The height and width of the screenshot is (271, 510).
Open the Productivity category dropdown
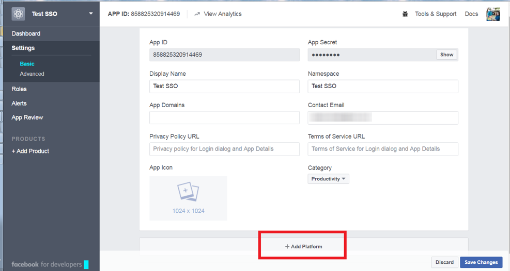coord(329,179)
